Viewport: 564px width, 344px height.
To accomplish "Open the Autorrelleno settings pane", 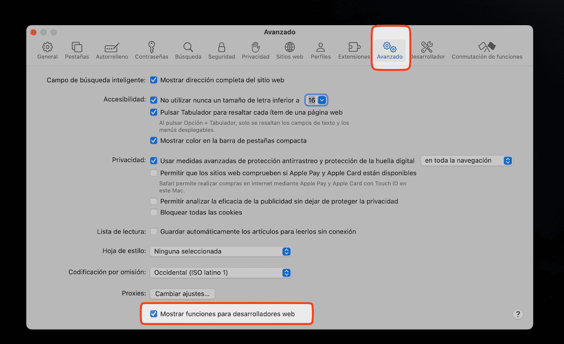I will [x=112, y=50].
